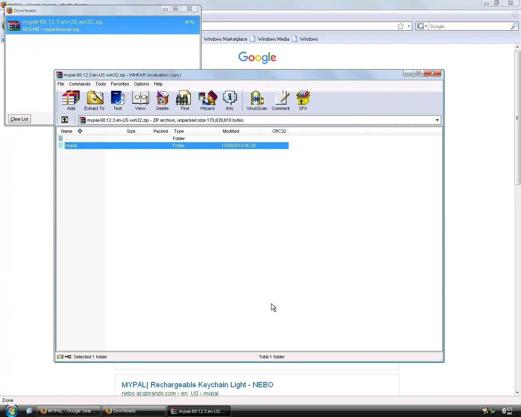Select the mypal folder row
This screenshot has height=417, width=521.
173,145
